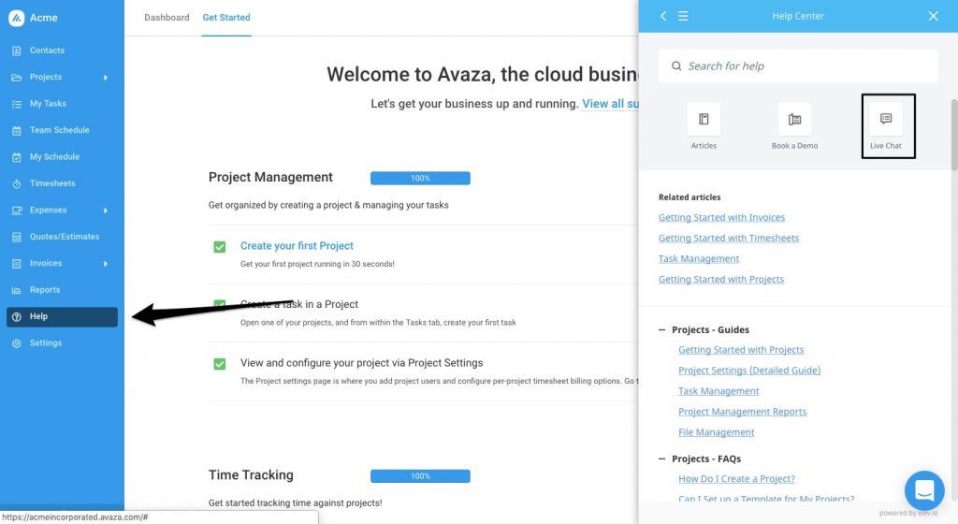This screenshot has height=524, width=958.
Task: Click the Time Tracking heading
Action: tap(251, 475)
